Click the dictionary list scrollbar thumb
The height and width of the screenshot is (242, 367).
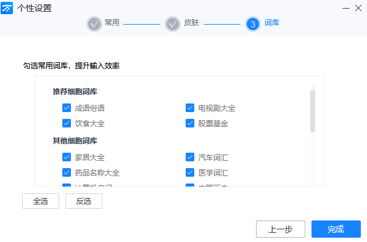[313, 111]
